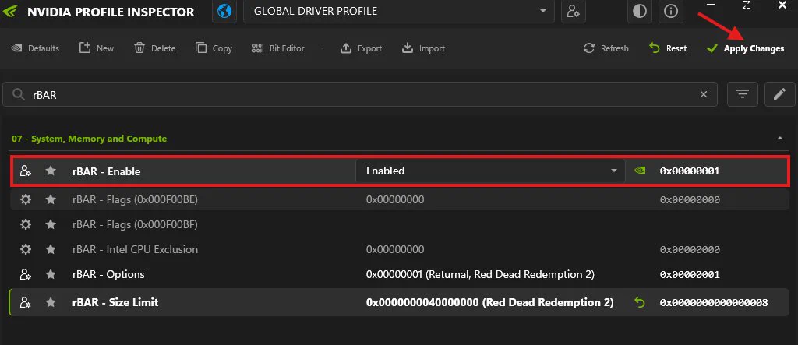
Task: Click Apply Changes
Action: pos(745,48)
